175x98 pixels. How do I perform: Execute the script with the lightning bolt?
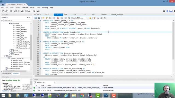point(43,18)
